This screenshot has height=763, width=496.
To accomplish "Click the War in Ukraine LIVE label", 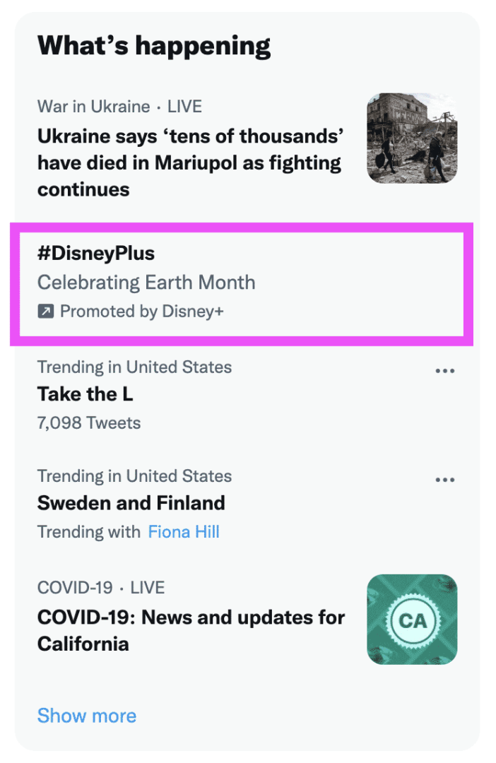I will tap(119, 107).
